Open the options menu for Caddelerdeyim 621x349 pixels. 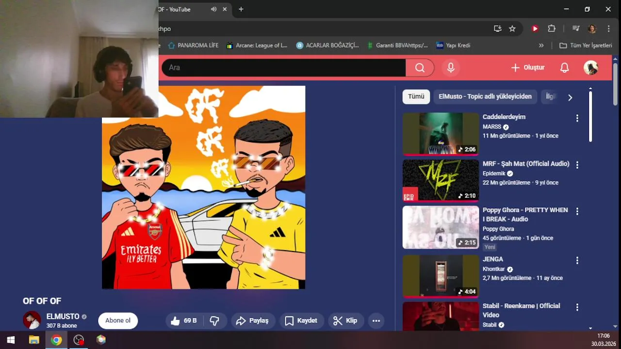click(577, 118)
